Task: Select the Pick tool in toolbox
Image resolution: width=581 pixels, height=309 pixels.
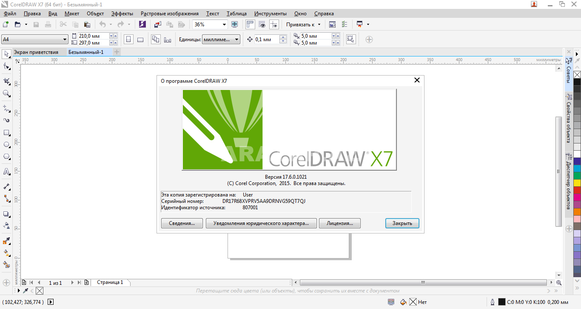Action: pos(6,54)
